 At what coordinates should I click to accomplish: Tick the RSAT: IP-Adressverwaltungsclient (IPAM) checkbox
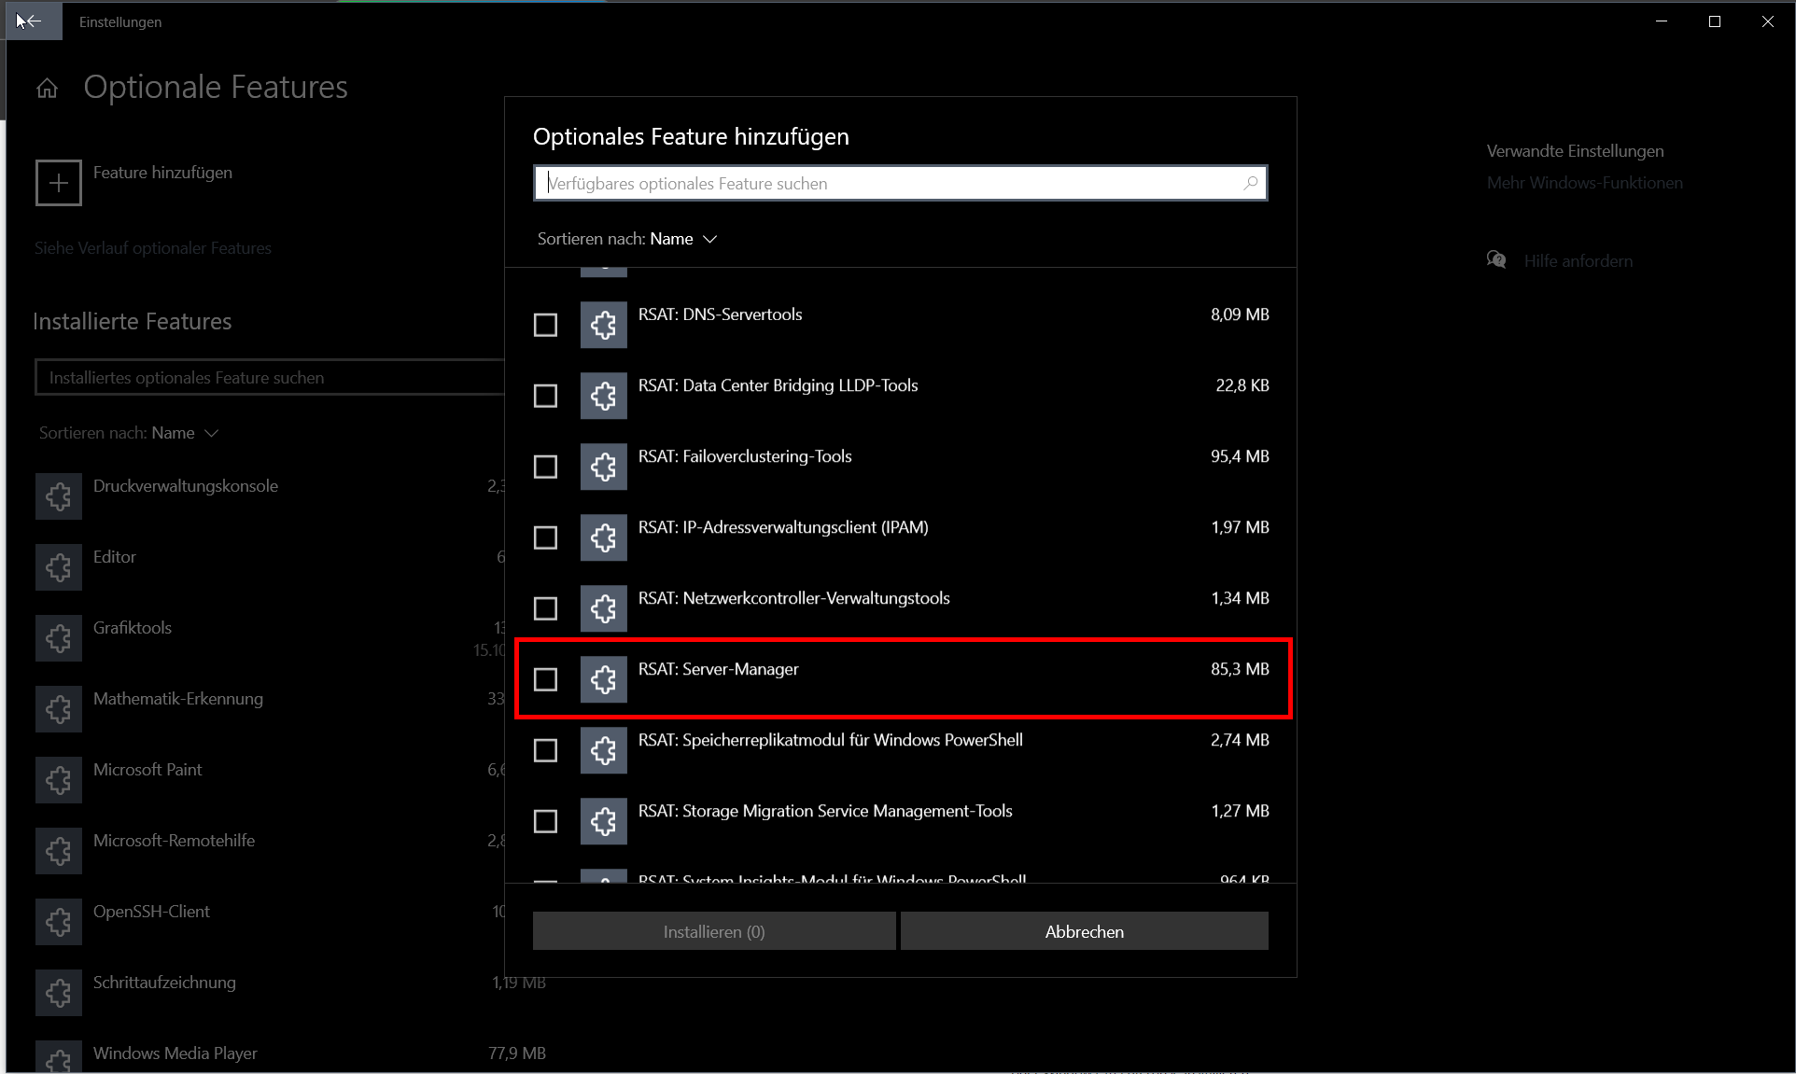pos(545,537)
